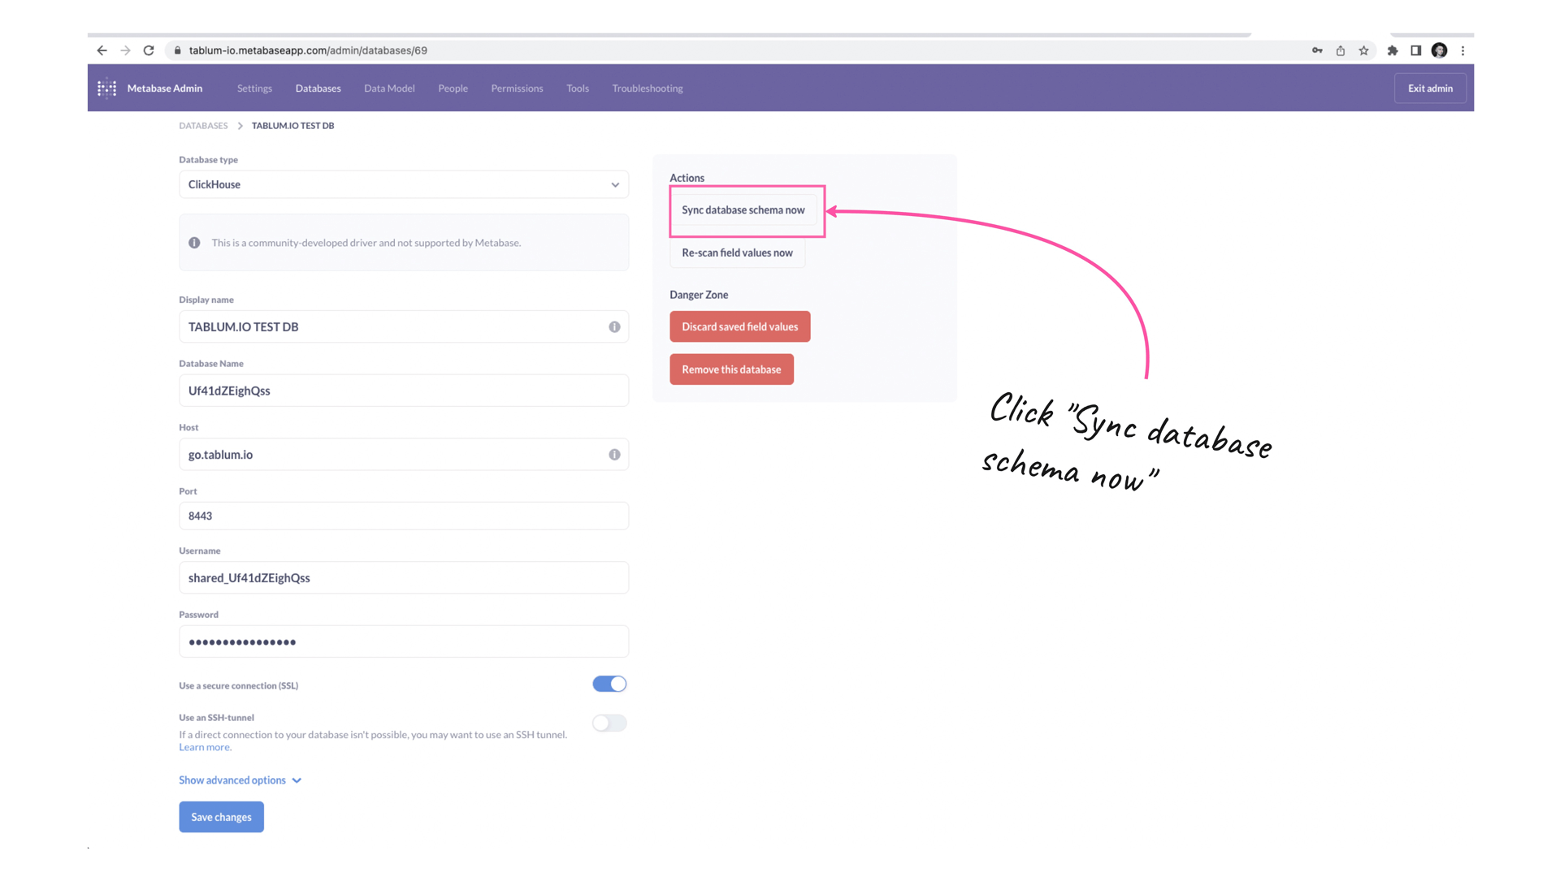Click Discard saved field values
The image size is (1560, 877).
[739, 326]
